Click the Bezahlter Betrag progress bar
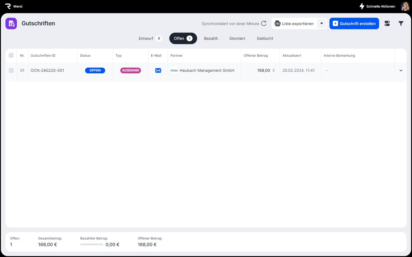 (x=92, y=244)
